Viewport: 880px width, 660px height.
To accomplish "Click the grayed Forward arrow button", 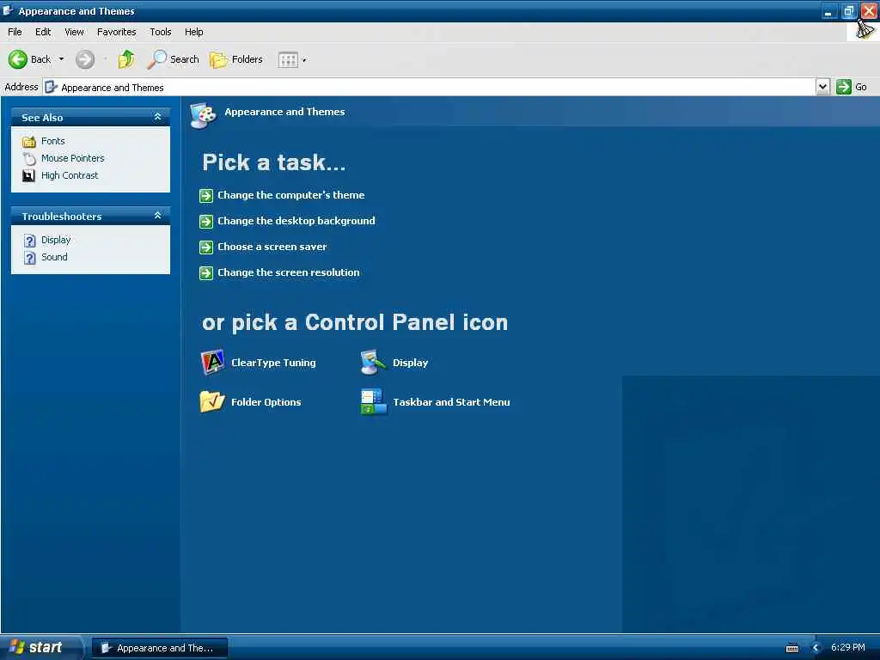I will [85, 59].
